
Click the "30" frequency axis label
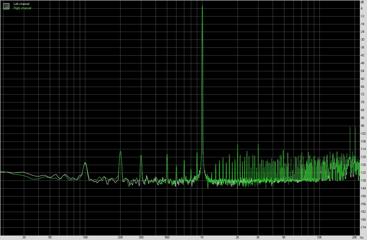[24, 237]
